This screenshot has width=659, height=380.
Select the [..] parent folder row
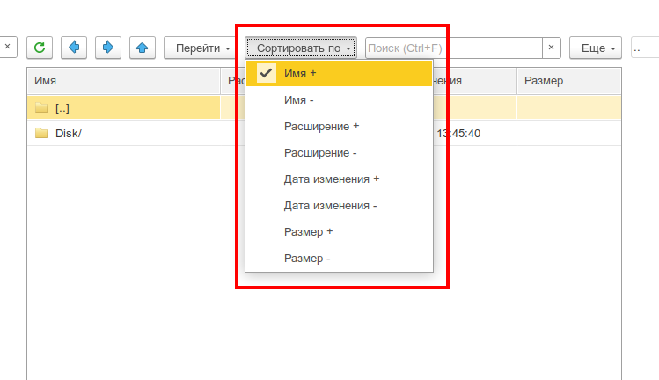[x=324, y=107]
